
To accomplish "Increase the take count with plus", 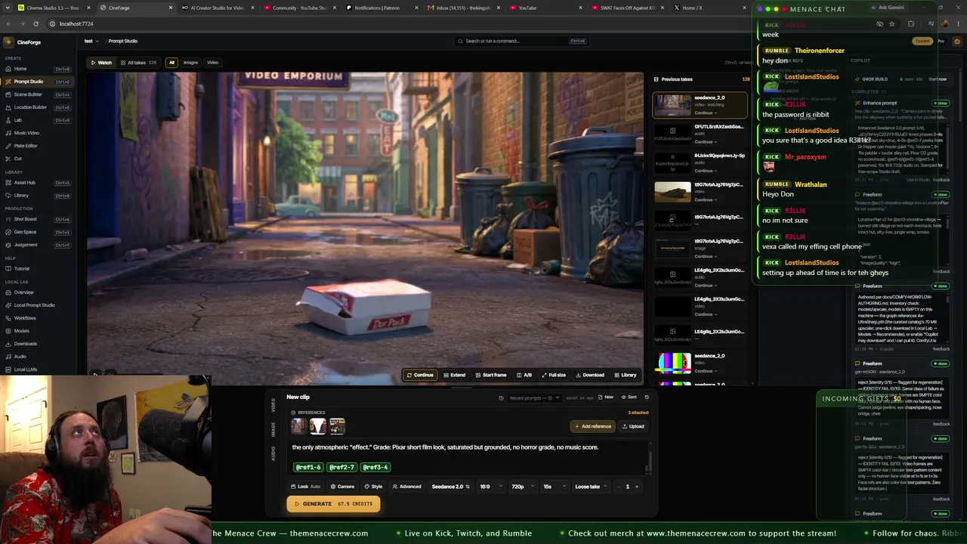I will (x=637, y=487).
